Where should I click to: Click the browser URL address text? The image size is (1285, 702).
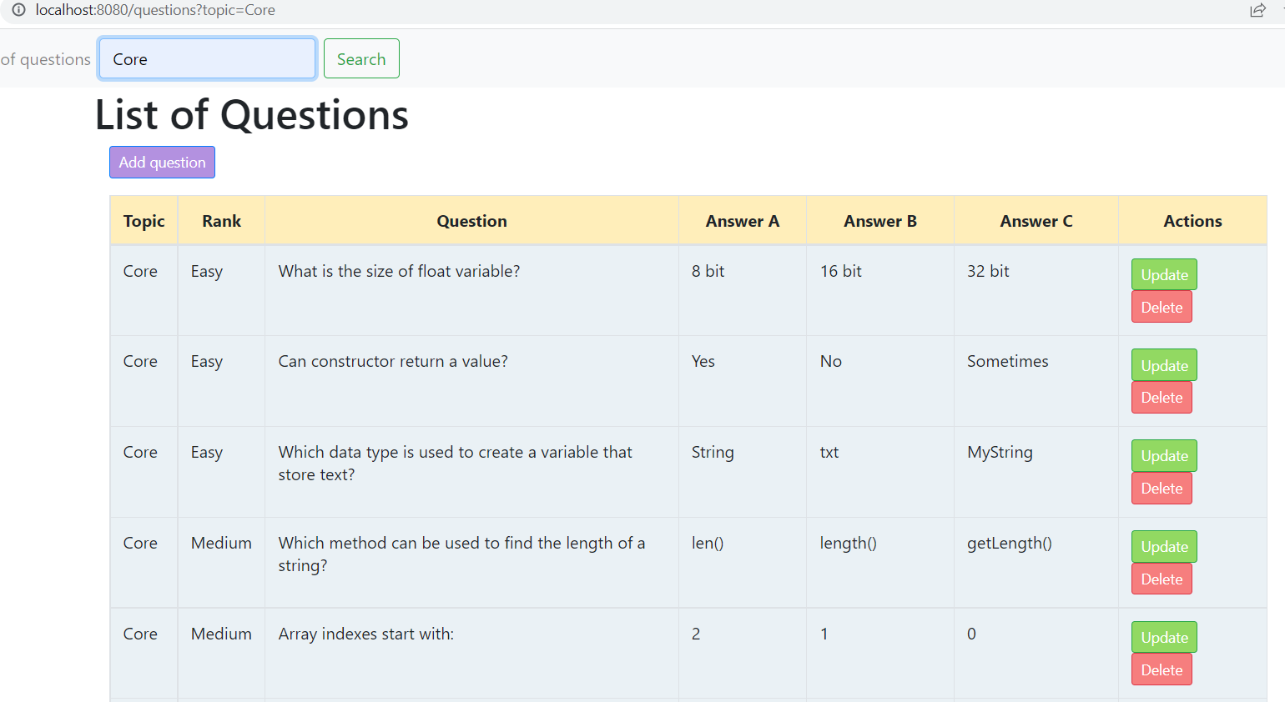tap(155, 10)
